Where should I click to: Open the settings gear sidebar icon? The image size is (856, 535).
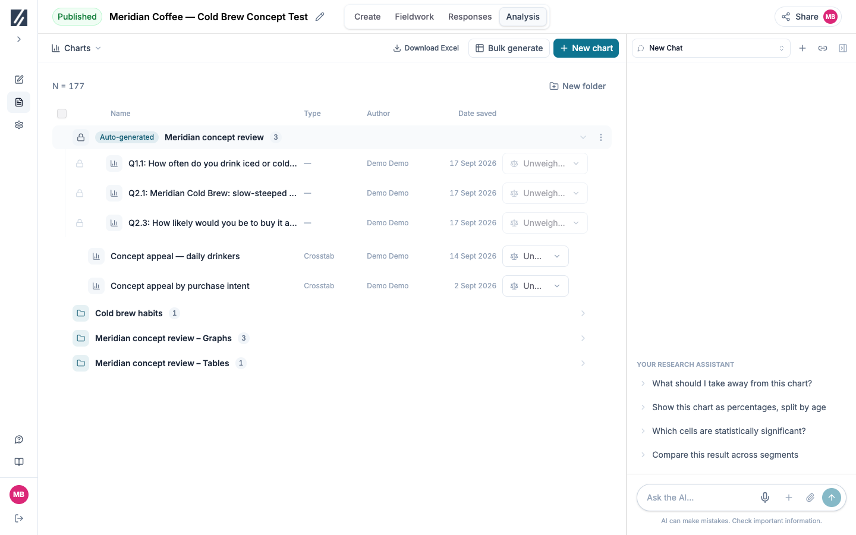coord(19,125)
